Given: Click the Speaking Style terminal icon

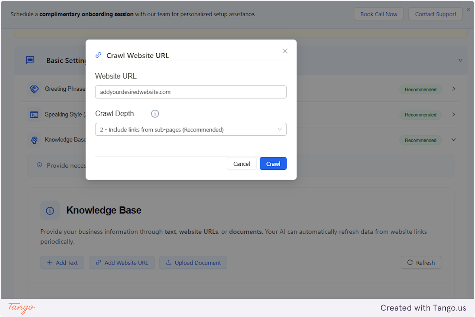Looking at the screenshot, I should (x=34, y=114).
